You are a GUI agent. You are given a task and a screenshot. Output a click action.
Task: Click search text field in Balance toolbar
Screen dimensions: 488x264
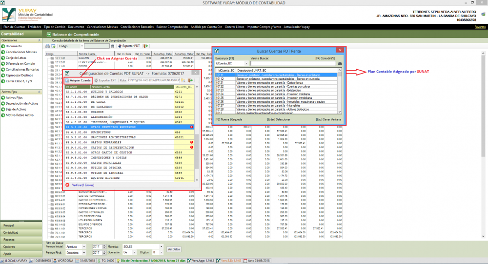click(x=97, y=46)
